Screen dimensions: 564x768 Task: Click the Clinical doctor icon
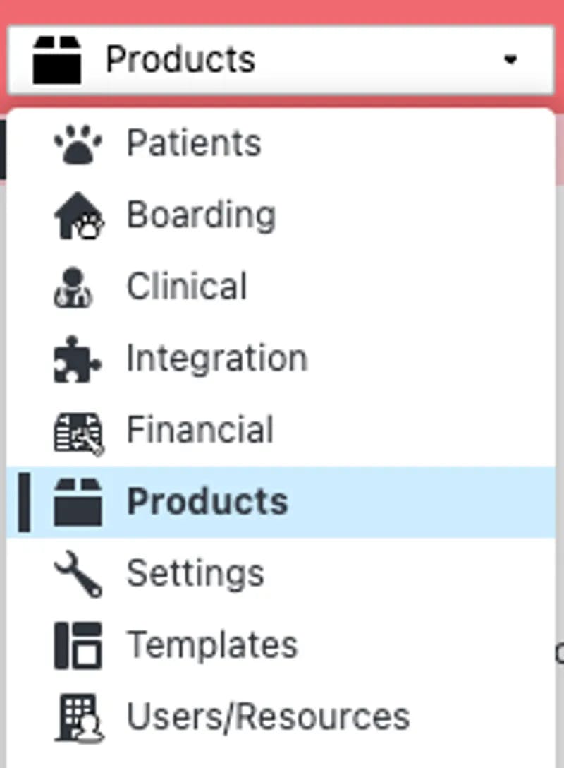pyautogui.click(x=73, y=287)
